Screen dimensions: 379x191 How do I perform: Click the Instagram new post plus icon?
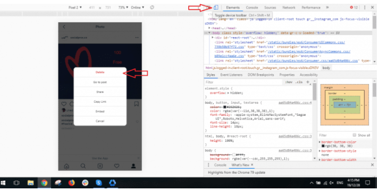pyautogui.click(x=100, y=166)
